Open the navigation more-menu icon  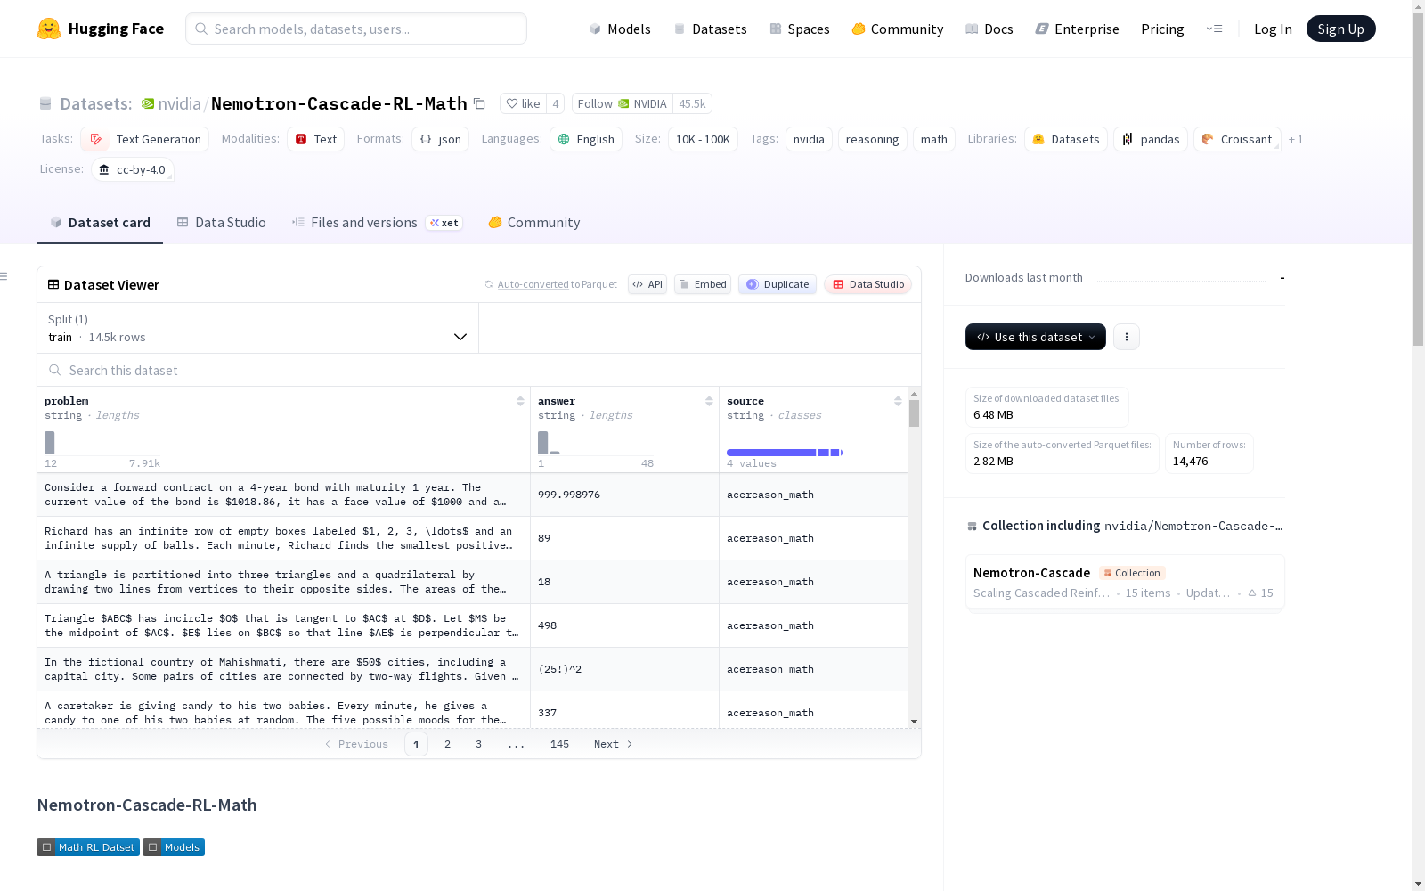click(1215, 29)
